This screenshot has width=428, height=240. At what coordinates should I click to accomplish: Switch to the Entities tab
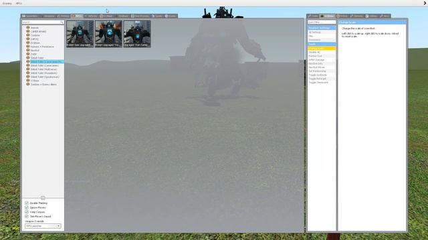pyautogui.click(x=63, y=16)
